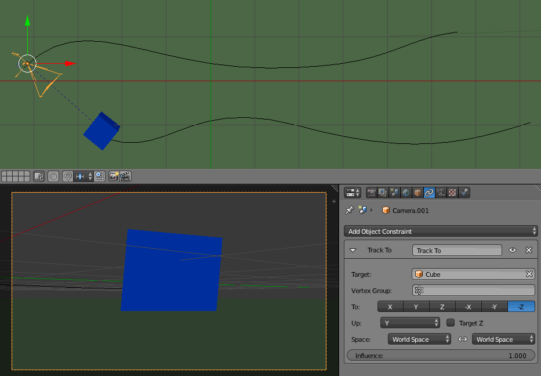The width and height of the screenshot is (541, 376).
Task: Open the Up axis dropdown showing Y
Action: click(410, 323)
